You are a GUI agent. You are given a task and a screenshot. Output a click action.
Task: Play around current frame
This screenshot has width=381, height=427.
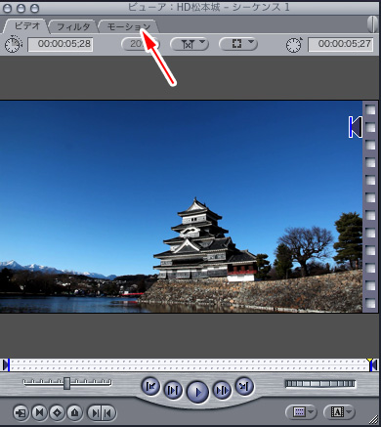click(222, 390)
